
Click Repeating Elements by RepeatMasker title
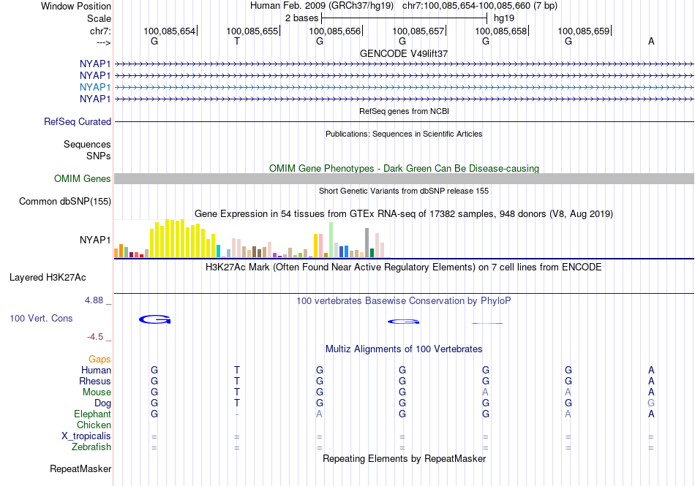(x=404, y=458)
